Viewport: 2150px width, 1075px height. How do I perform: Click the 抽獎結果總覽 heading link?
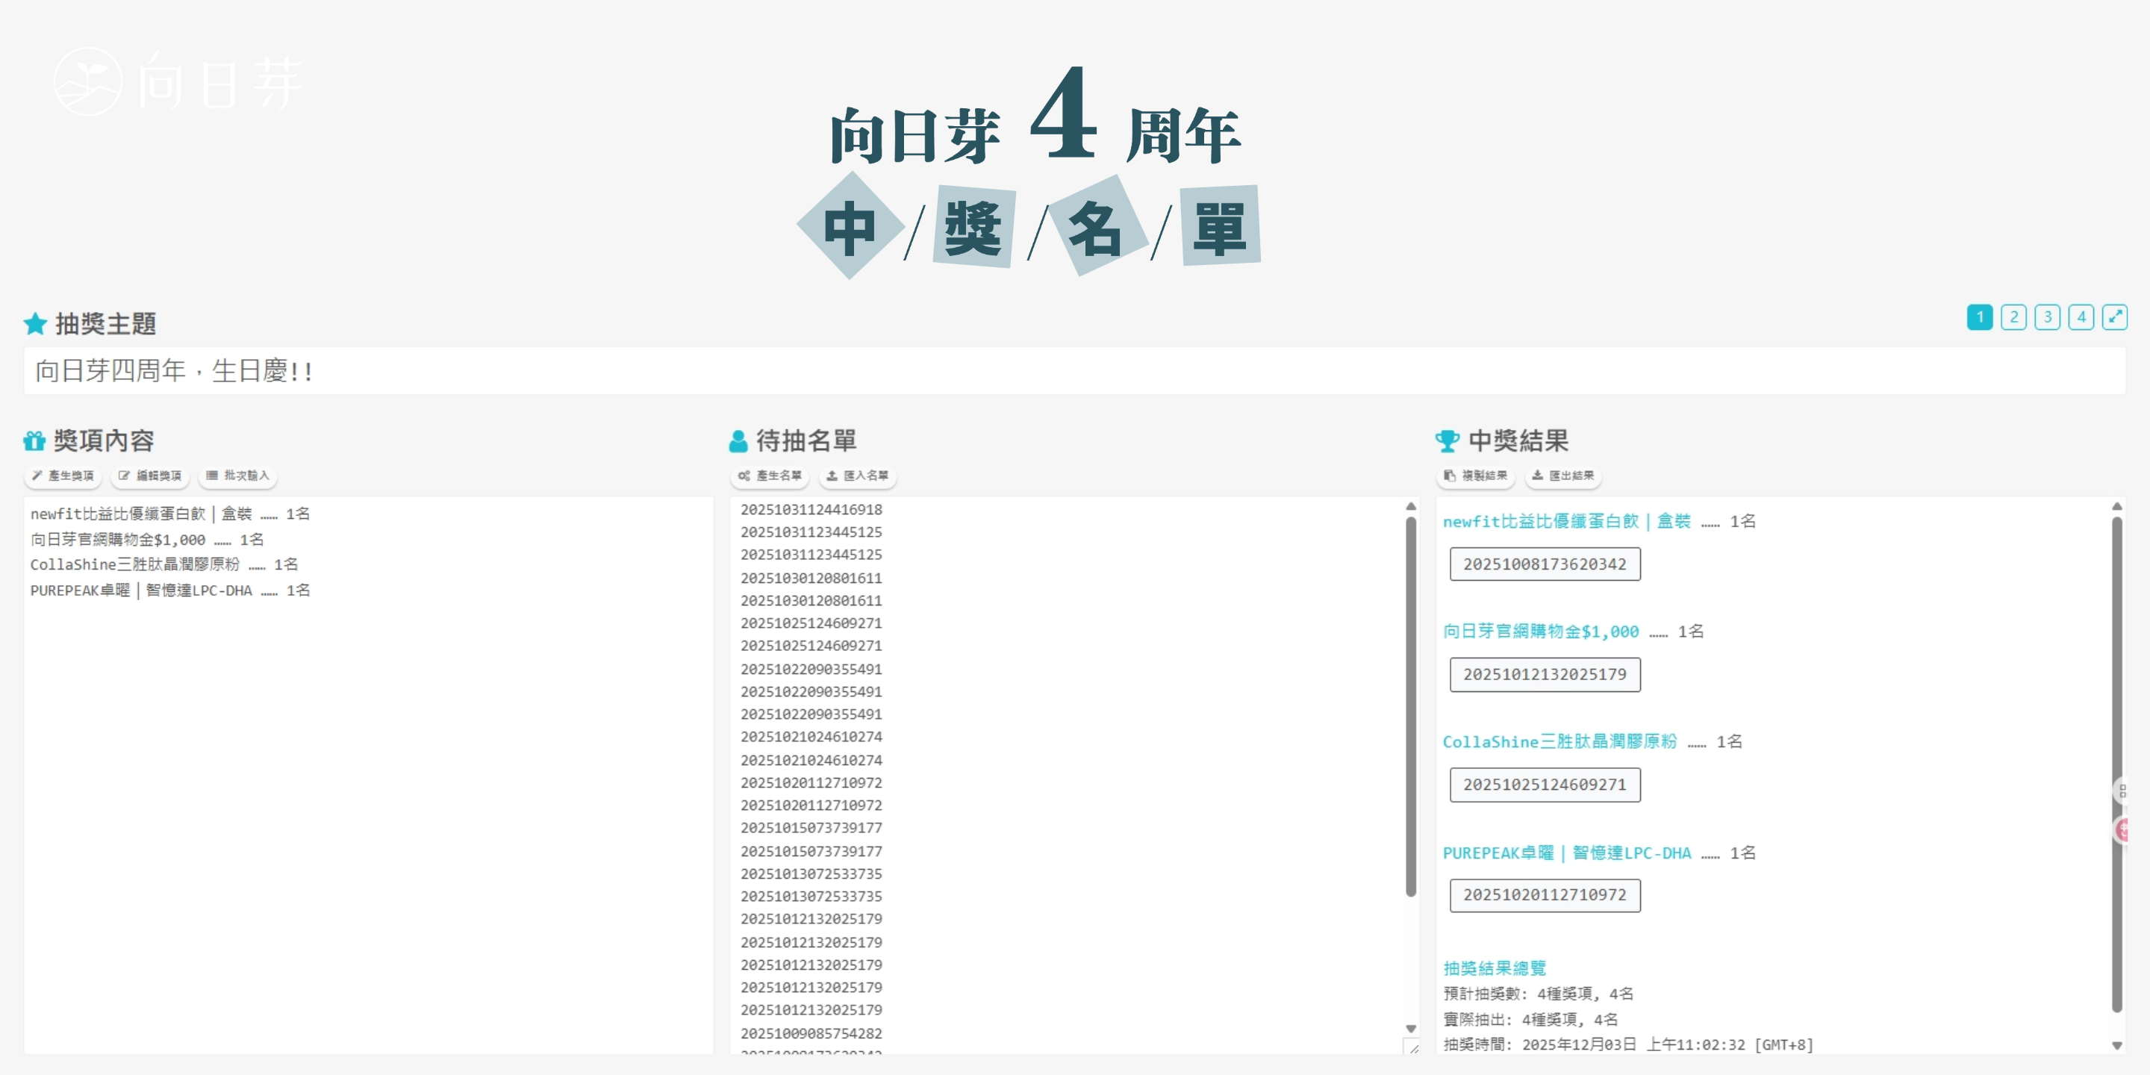pos(1494,968)
